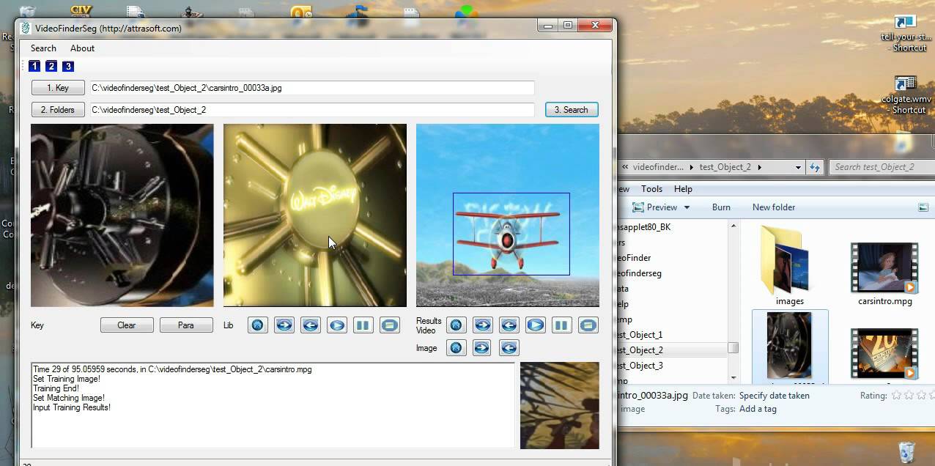Viewport: 935px width, 466px height.
Task: Toggle the Explorer preview pane icon
Action: tap(923, 207)
